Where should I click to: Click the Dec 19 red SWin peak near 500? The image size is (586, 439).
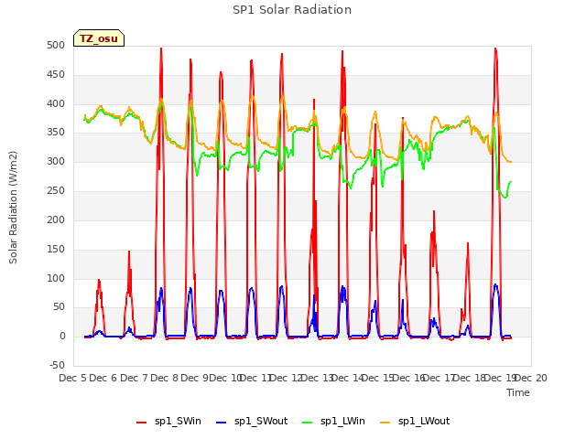pos(495,48)
